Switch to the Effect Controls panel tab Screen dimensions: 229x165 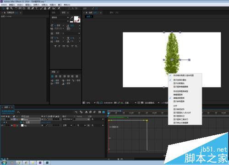(11, 13)
